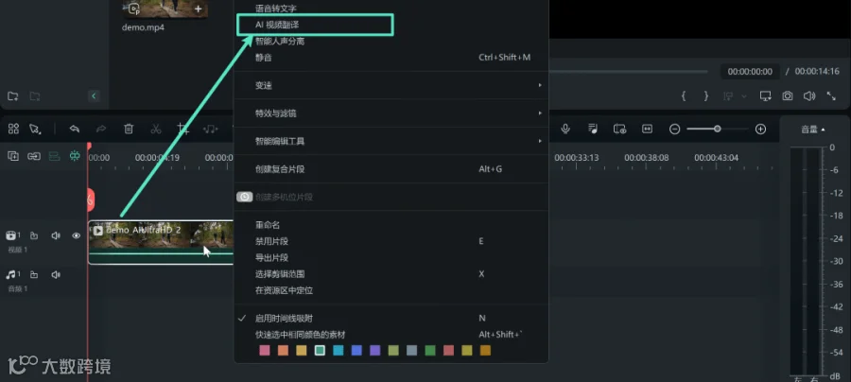Click the music playlist icon in timeline toolbar
Screen dimensions: 851x382
click(x=593, y=129)
